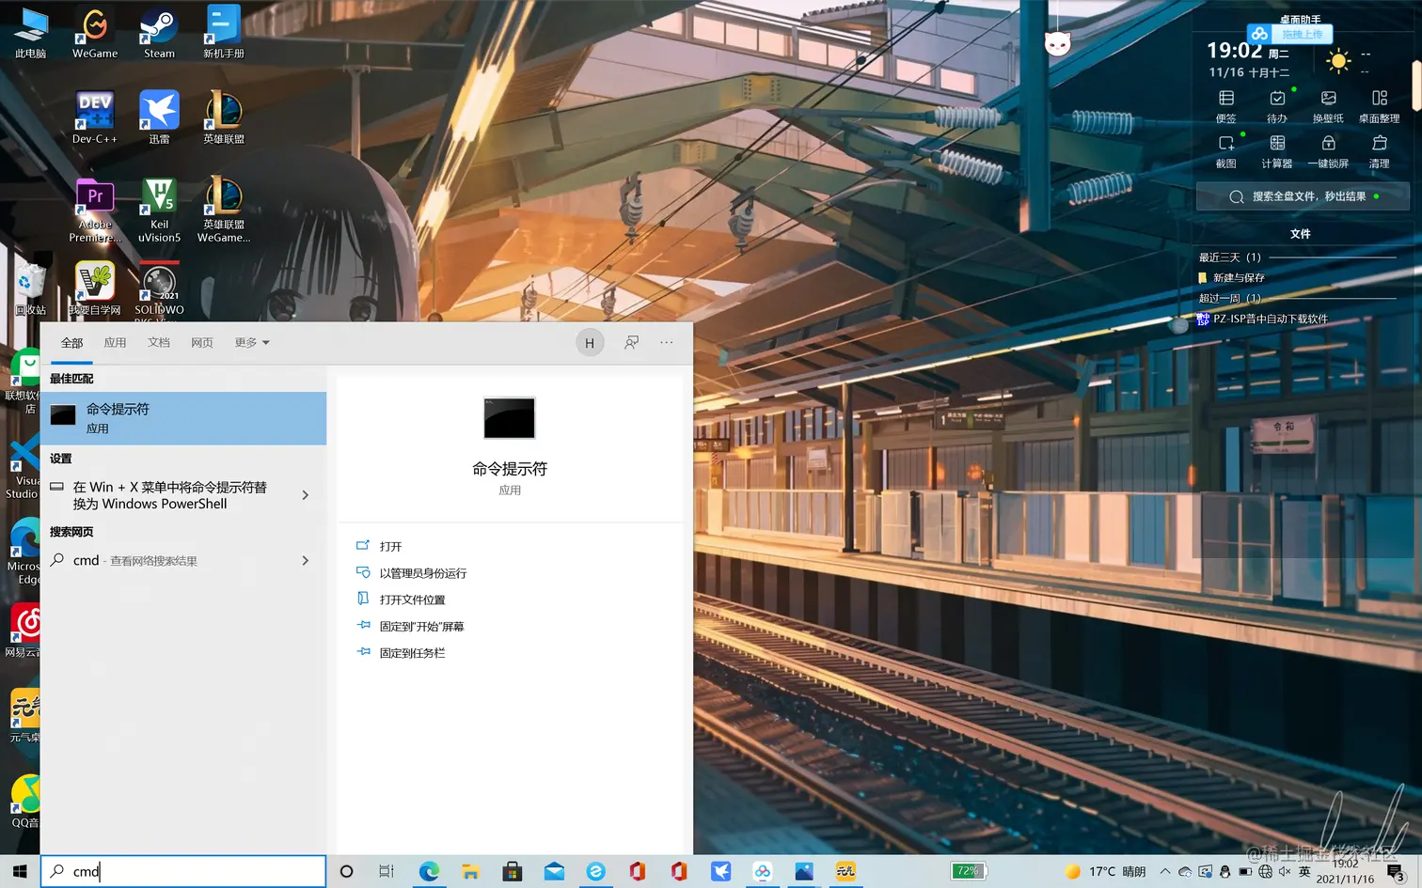Click the 72% battery indicator on the taskbar

[x=968, y=871]
